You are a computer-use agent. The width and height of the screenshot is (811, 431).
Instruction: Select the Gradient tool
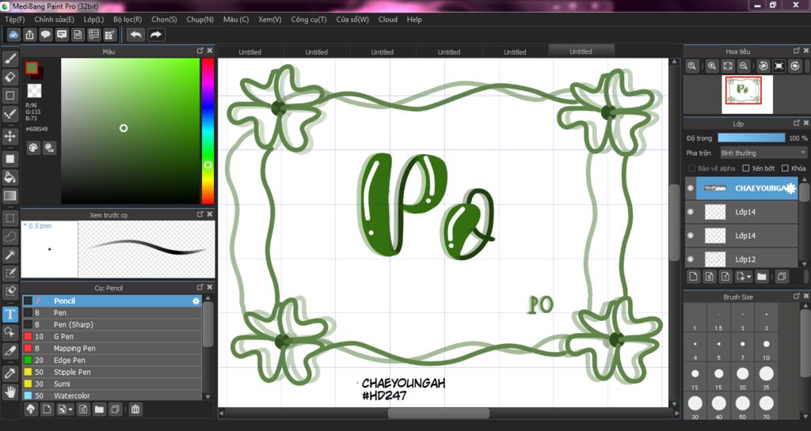10,196
